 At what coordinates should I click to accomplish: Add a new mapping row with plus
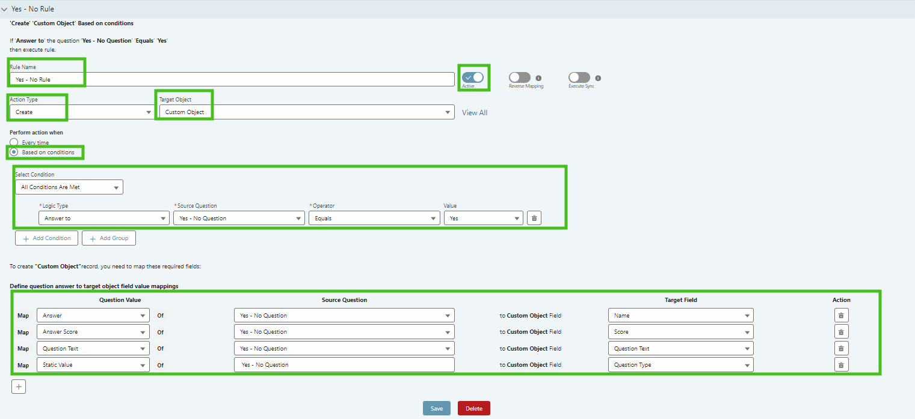(x=19, y=387)
